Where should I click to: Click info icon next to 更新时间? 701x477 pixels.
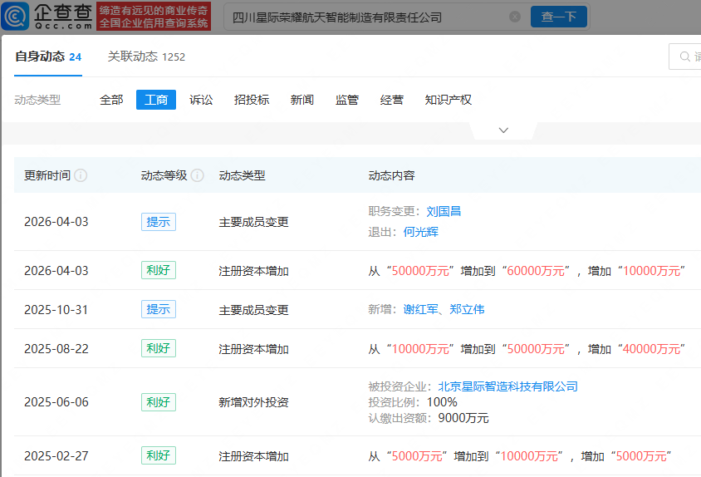tap(81, 176)
